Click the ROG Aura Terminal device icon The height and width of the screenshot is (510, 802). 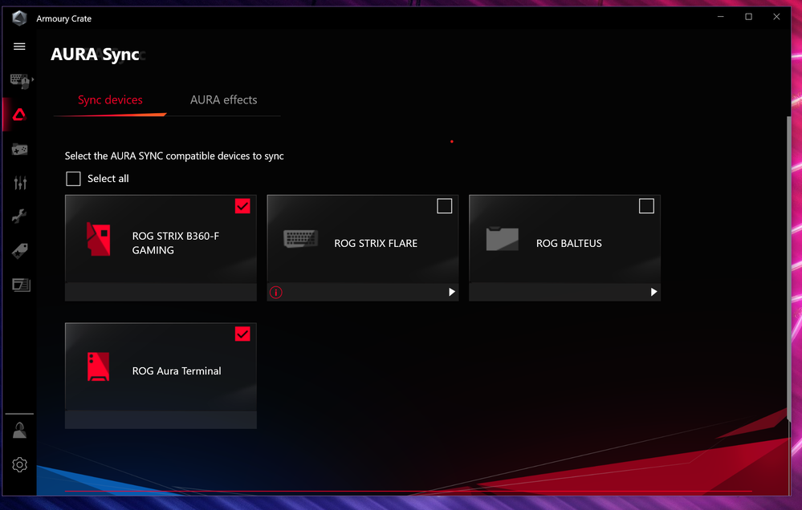click(x=98, y=366)
